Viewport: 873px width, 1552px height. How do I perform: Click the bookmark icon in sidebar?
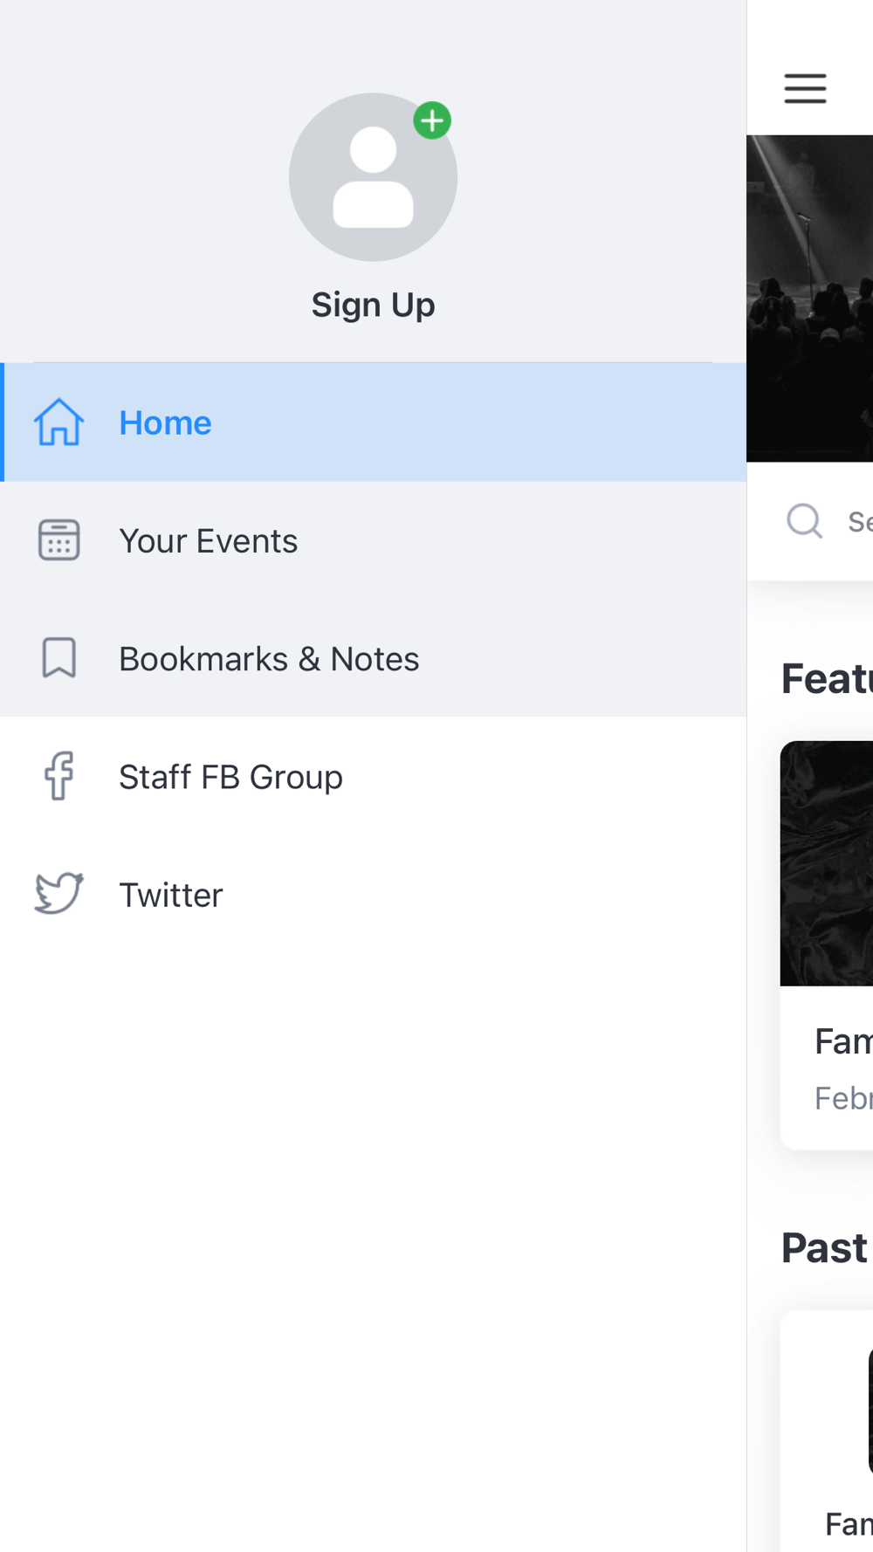pos(59,658)
